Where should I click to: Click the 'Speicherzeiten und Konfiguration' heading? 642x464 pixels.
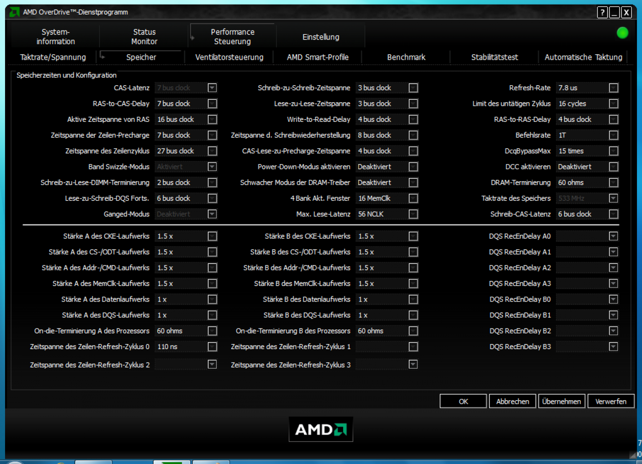tap(67, 75)
